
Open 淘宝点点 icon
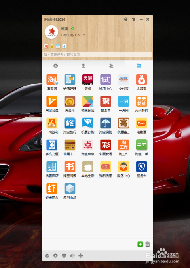pos(88,145)
